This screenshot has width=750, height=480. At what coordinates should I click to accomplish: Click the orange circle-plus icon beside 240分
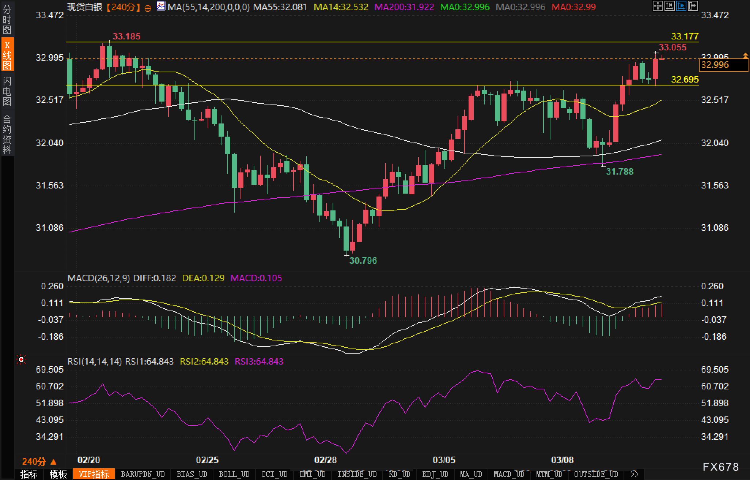(148, 8)
